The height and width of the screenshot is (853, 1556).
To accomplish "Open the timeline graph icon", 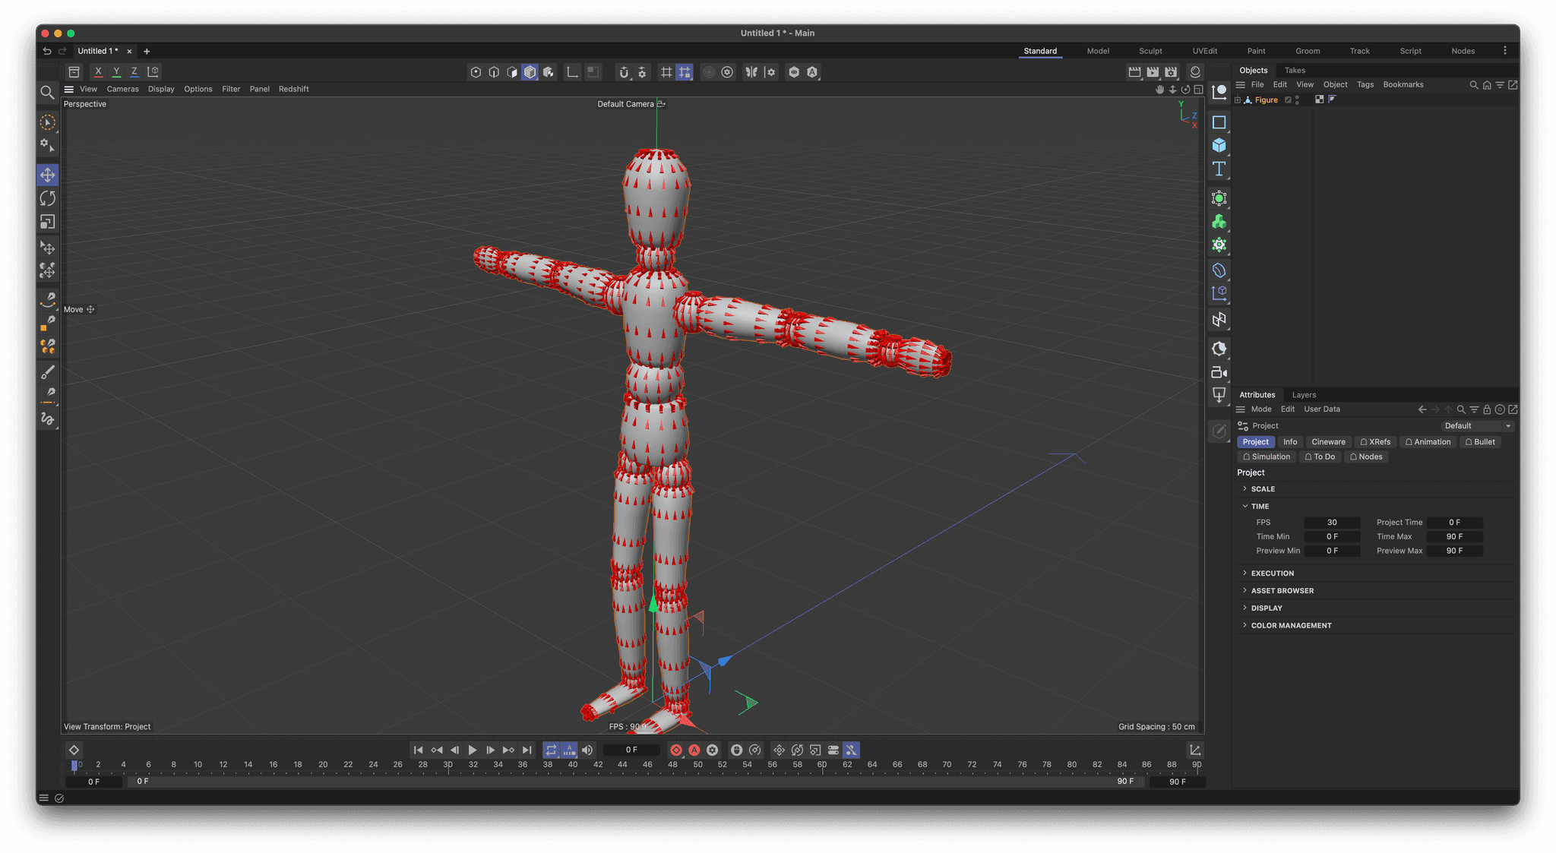I will pyautogui.click(x=1194, y=750).
